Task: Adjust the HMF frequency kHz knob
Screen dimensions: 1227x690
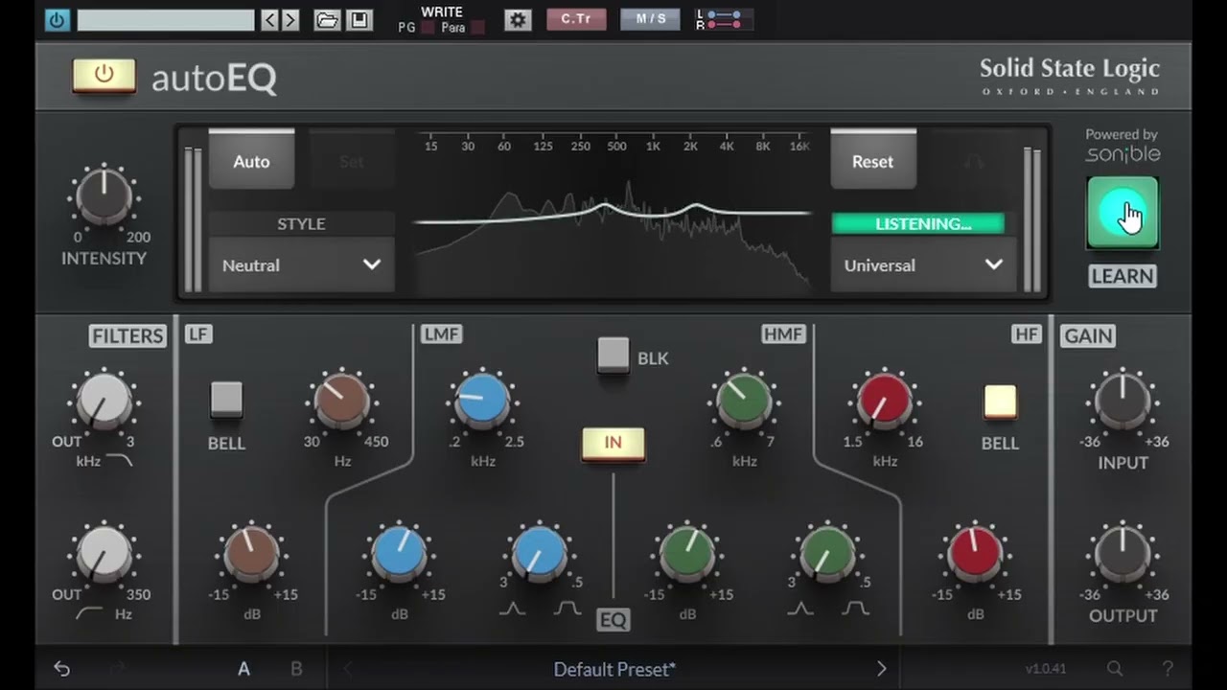Action: [744, 401]
